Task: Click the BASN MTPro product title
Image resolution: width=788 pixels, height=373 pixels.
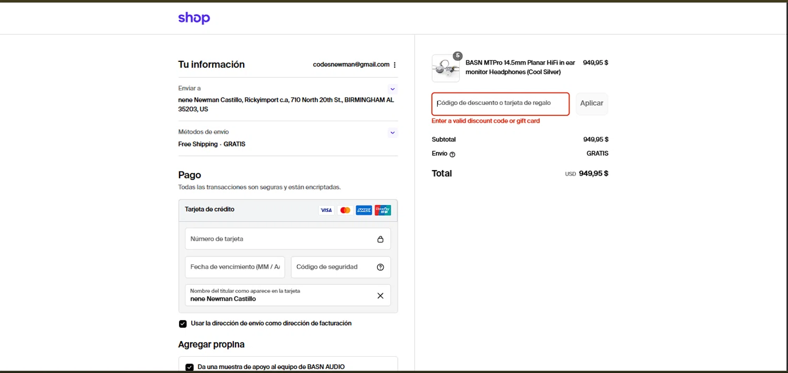Action: click(x=520, y=67)
